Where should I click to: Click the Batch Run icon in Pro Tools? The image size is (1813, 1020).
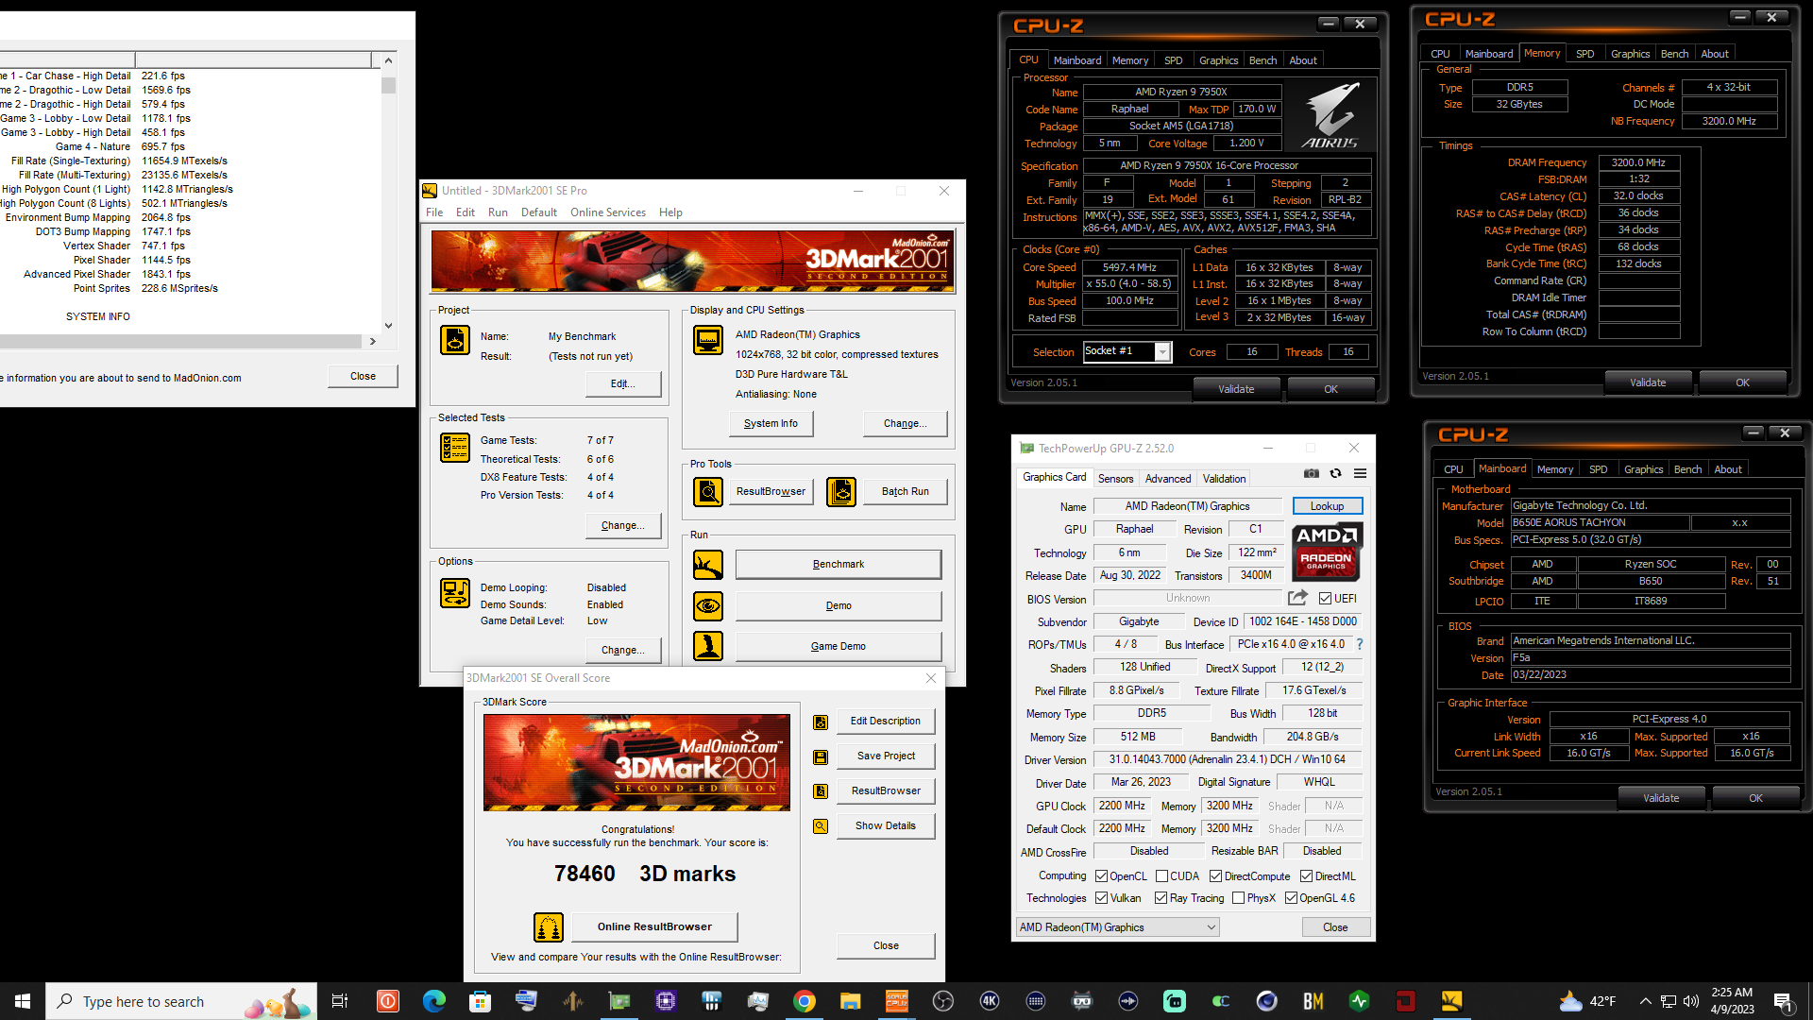click(x=841, y=491)
